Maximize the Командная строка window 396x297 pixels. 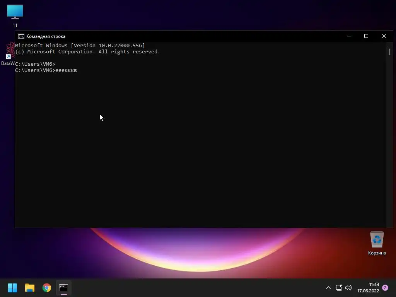click(x=366, y=36)
